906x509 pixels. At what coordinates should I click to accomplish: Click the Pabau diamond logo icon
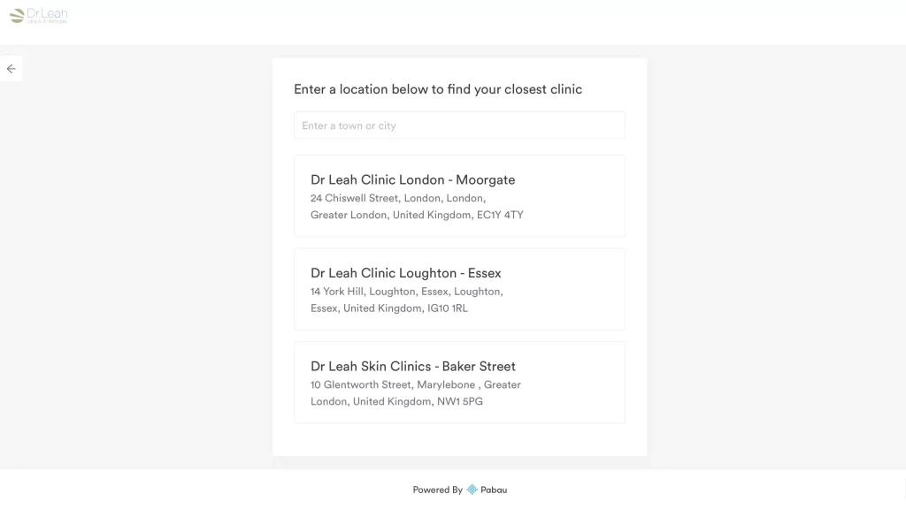[472, 490]
